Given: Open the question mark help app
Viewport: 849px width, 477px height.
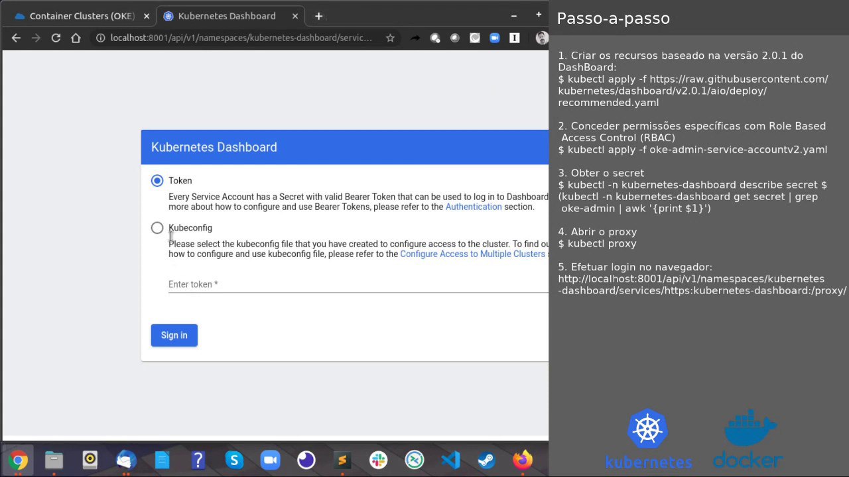Looking at the screenshot, I should click(x=198, y=460).
